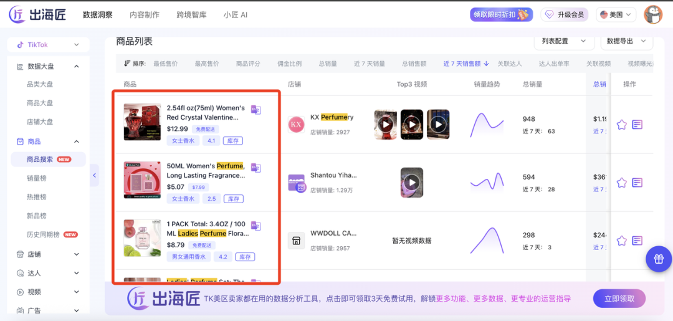Click the 立即领取 banner button

pyautogui.click(x=619, y=299)
